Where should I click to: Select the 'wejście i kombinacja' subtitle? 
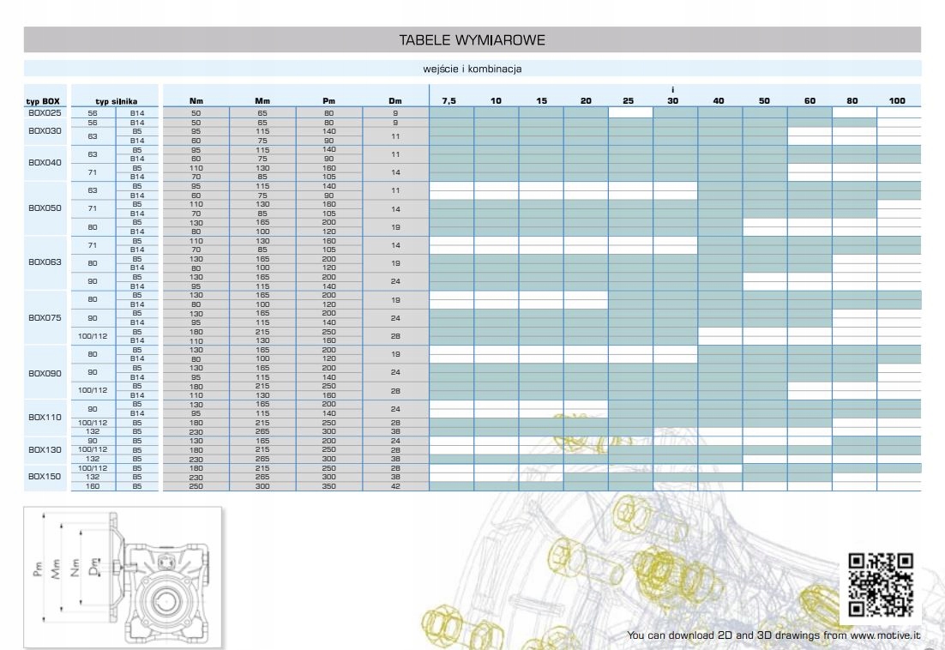pos(472,69)
